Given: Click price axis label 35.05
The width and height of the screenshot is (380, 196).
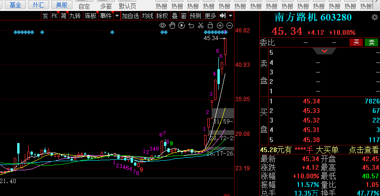Looking at the screenshot, I should pos(243,99).
